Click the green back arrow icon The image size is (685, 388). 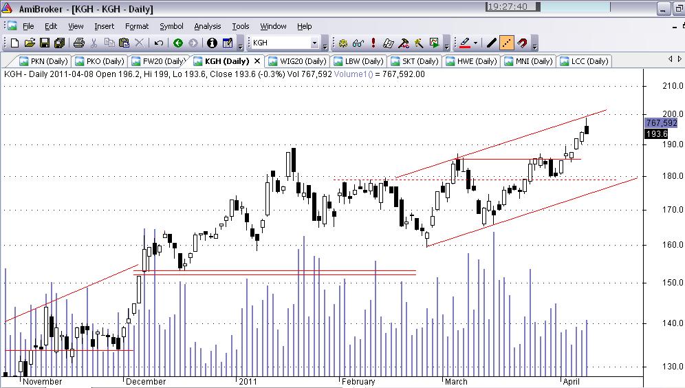178,43
